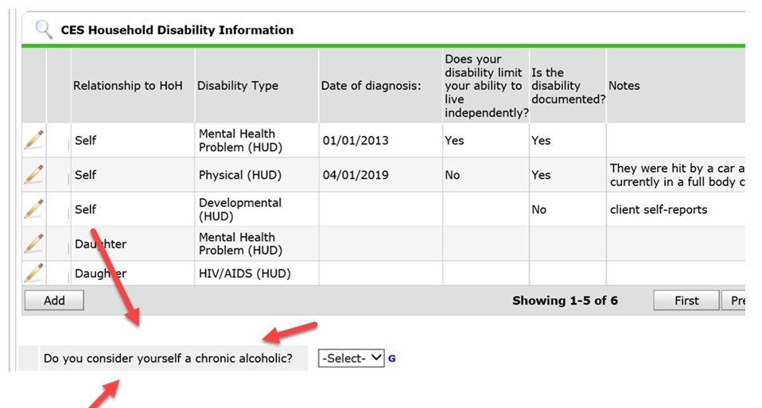Edit Daughter's HIV/AIDS (HUD) row
Viewport: 762px width, 408px height.
33,273
